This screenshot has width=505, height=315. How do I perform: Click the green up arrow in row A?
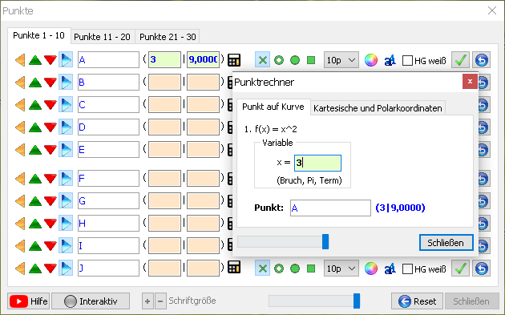point(35,60)
